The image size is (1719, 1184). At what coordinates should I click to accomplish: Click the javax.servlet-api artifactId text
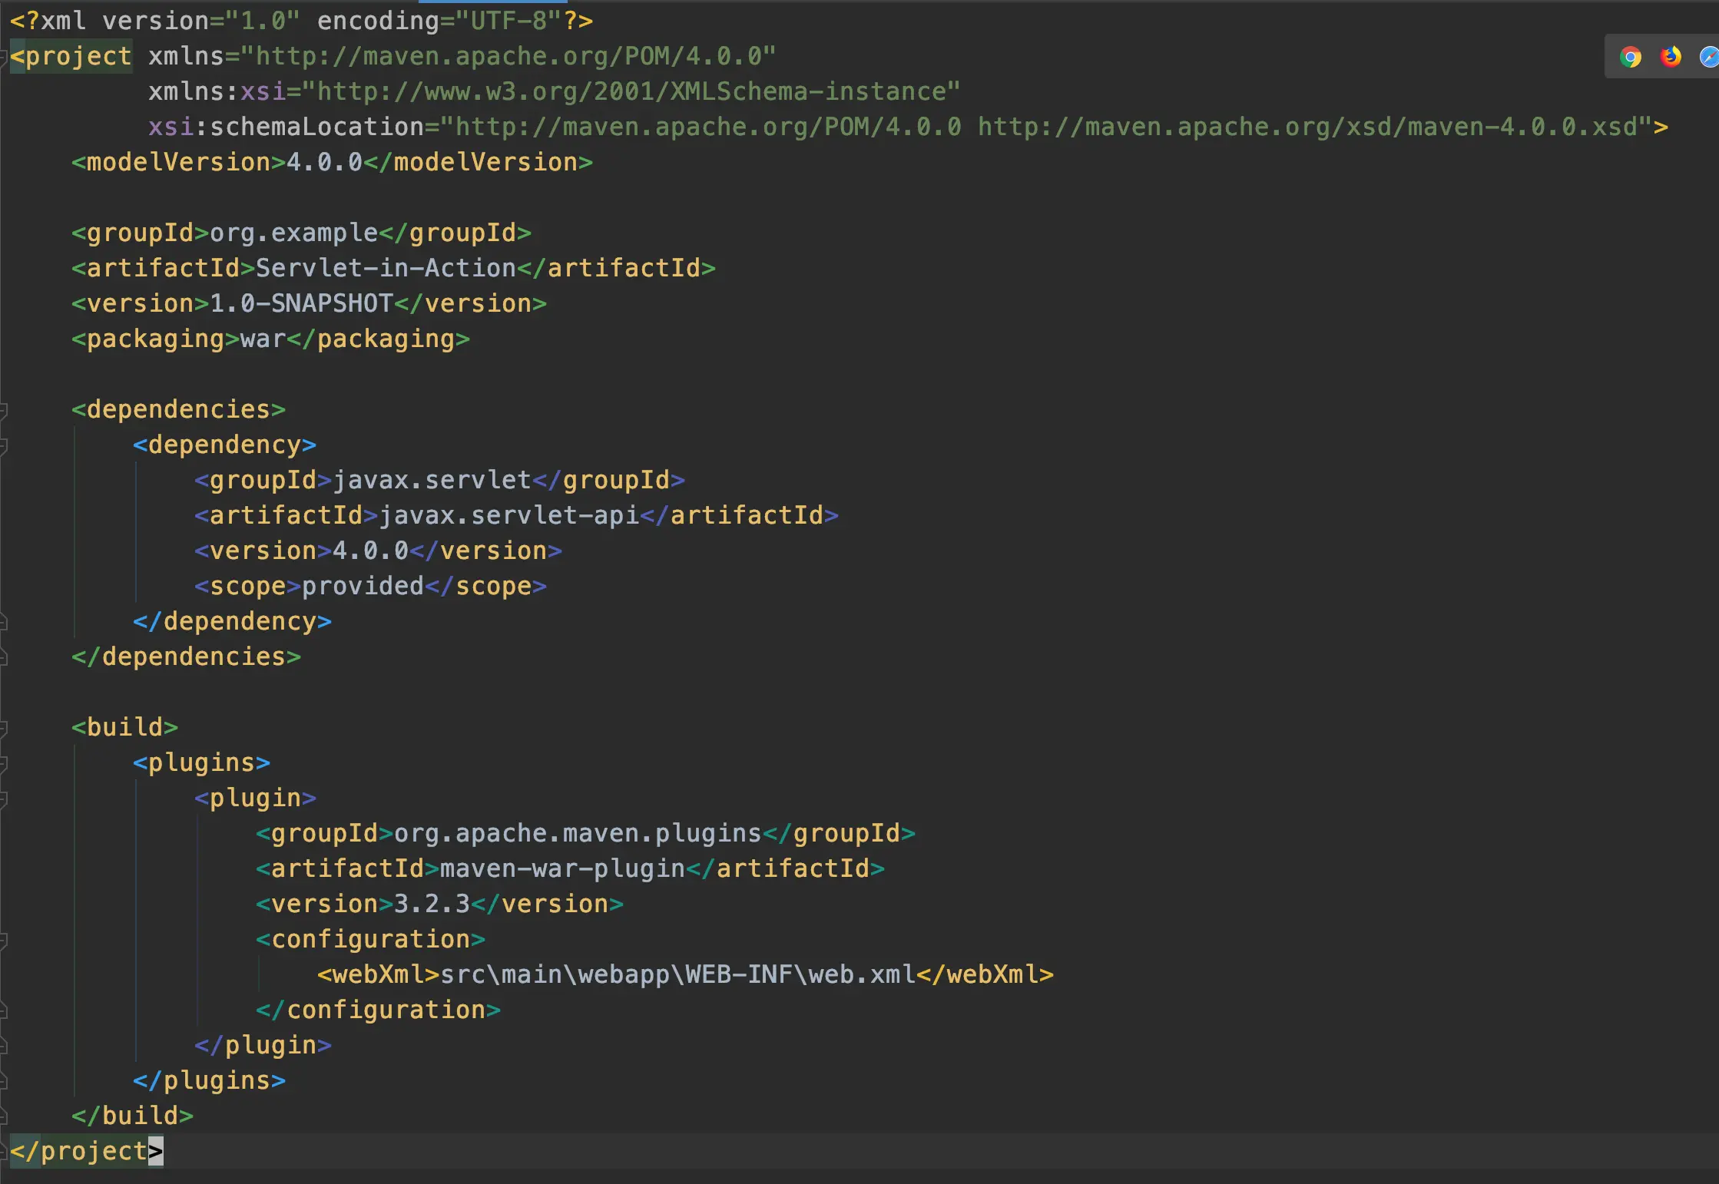pos(508,516)
